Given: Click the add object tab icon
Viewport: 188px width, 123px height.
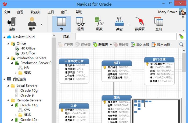Looking at the screenshot, I should [181, 36].
